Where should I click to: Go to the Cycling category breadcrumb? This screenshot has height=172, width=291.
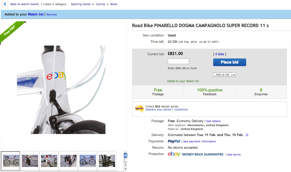coord(100,4)
